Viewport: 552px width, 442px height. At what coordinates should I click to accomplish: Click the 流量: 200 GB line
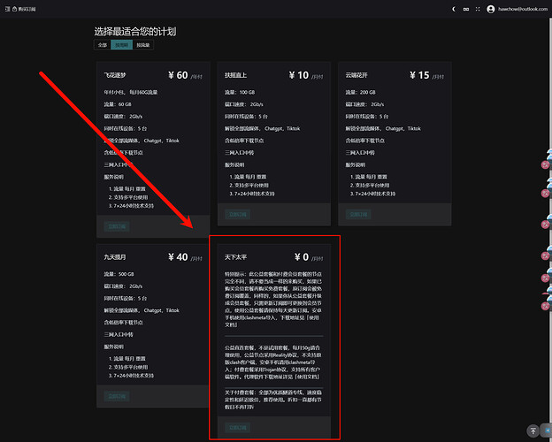(x=361, y=92)
